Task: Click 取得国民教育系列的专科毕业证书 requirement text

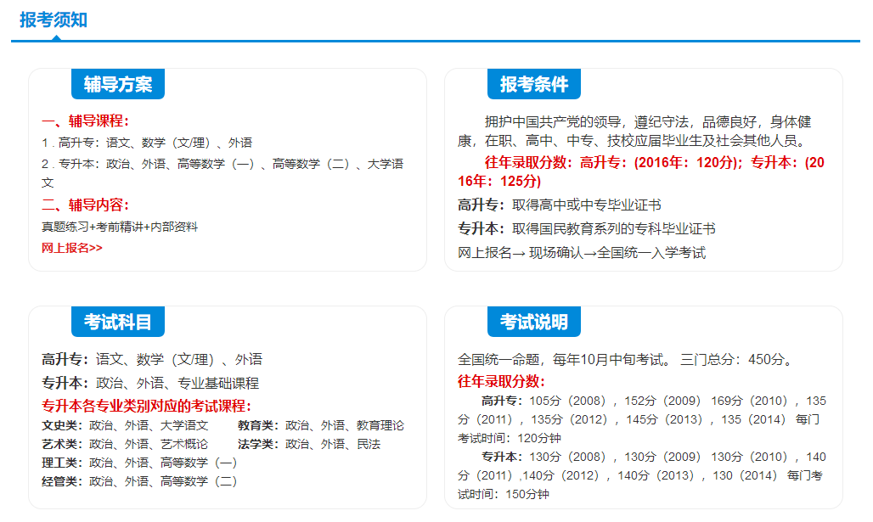Action: [614, 228]
